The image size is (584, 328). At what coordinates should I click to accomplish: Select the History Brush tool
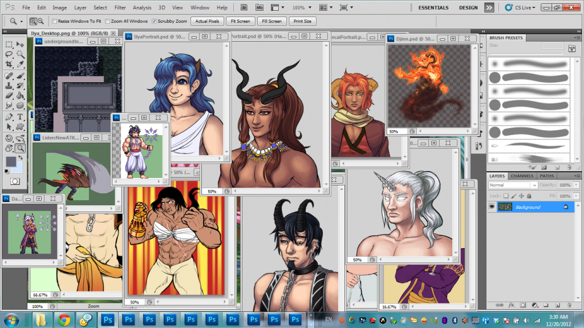coord(20,86)
